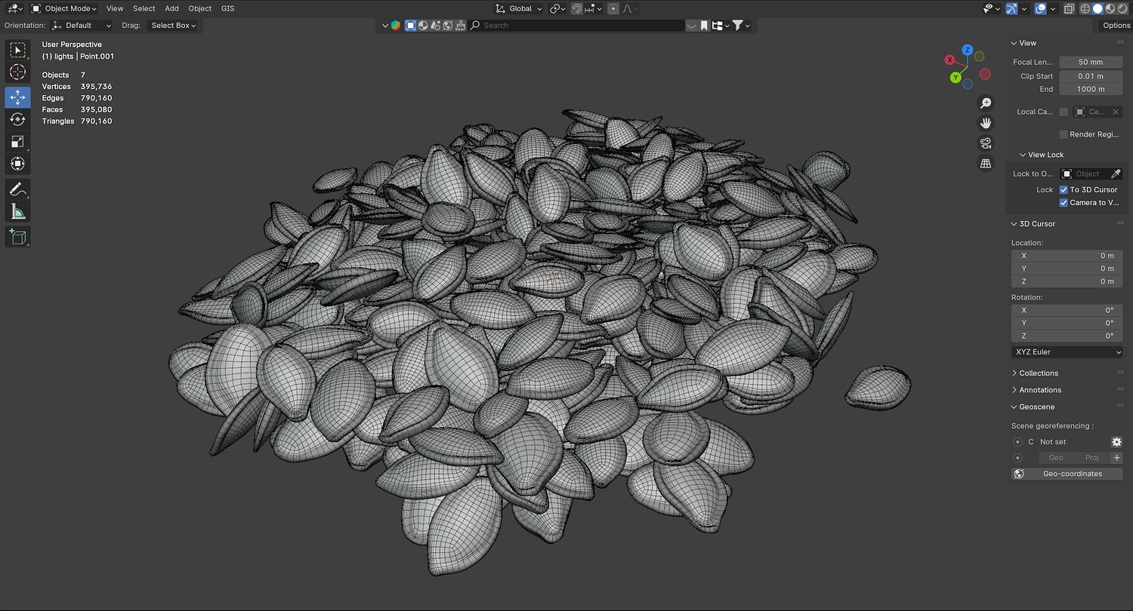This screenshot has width=1133, height=611.
Task: Open the editor type dropdown
Action: click(15, 9)
